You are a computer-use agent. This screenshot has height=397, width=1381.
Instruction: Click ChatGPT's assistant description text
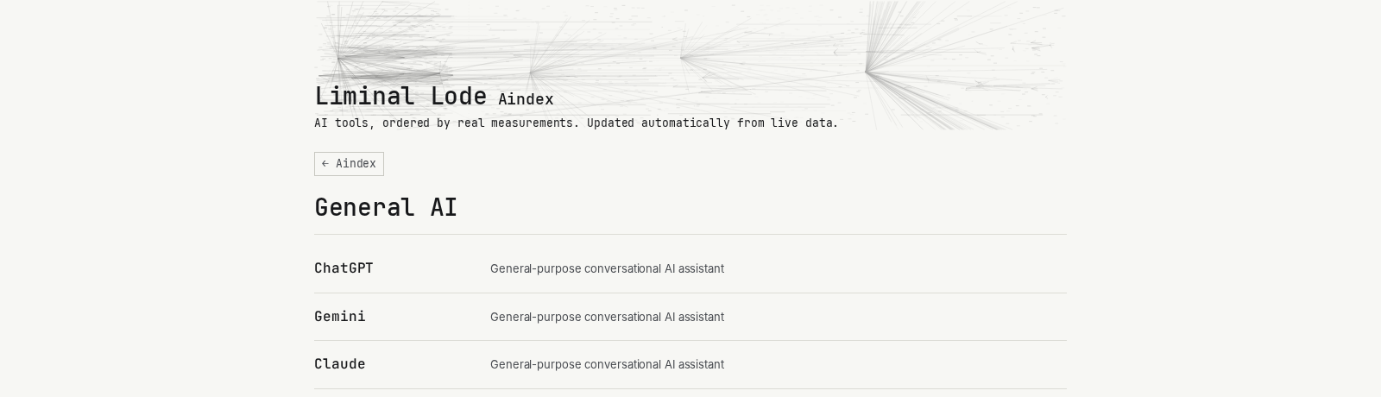point(607,268)
